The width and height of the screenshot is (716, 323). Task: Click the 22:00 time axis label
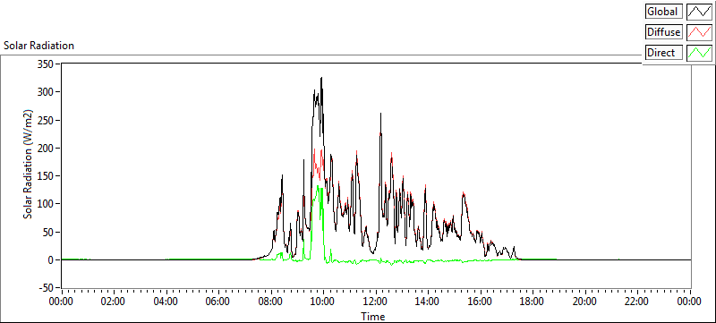pyautogui.click(x=636, y=302)
